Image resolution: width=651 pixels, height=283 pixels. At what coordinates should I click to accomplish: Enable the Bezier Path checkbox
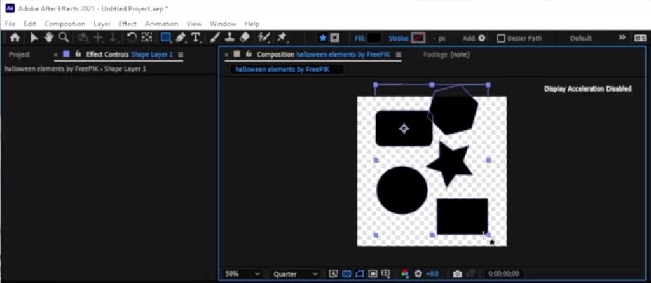point(501,38)
